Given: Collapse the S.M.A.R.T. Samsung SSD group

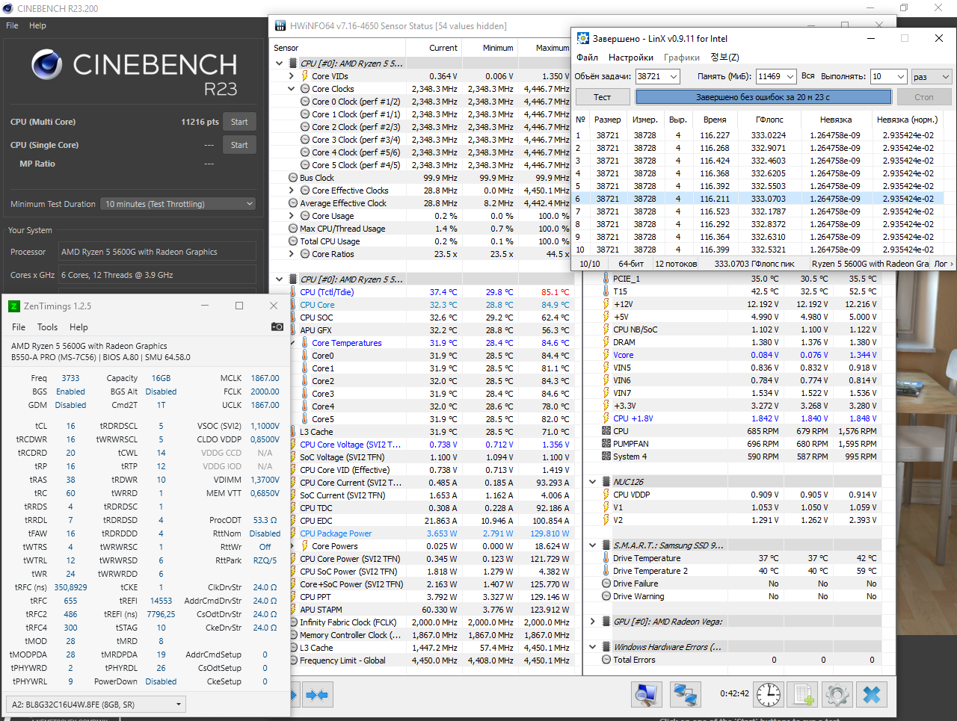Looking at the screenshot, I should click(x=592, y=545).
